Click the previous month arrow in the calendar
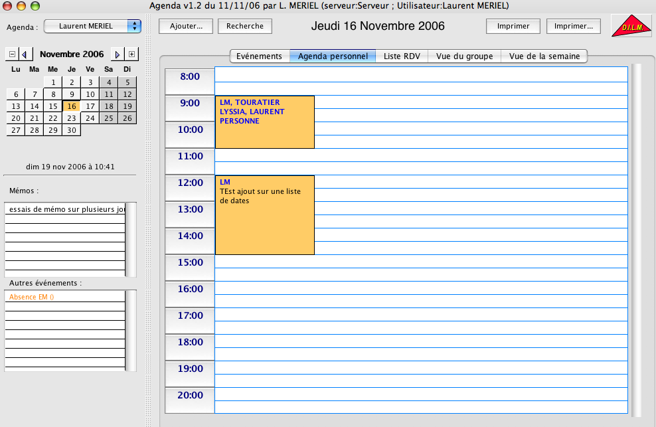656x427 pixels. click(25, 54)
